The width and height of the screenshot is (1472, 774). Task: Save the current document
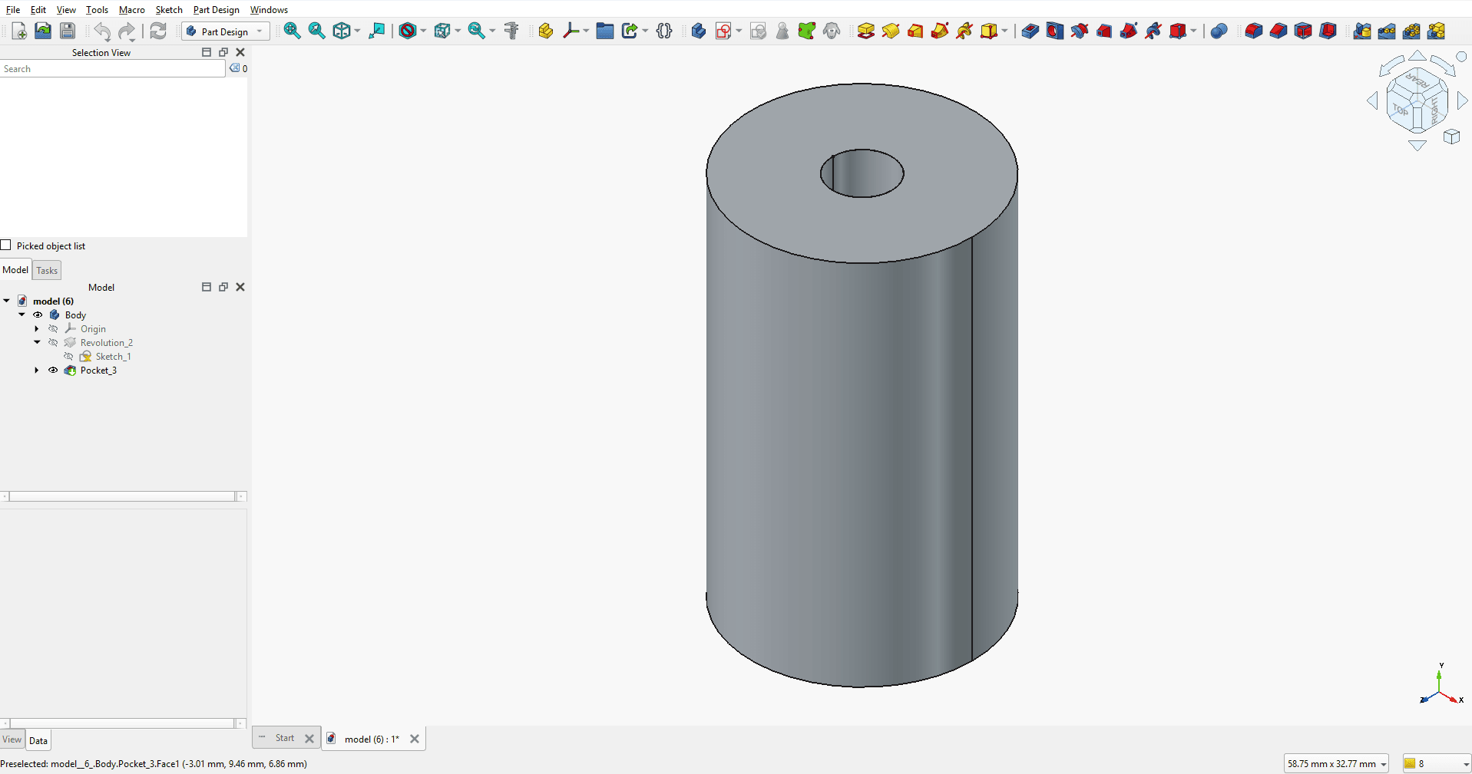[68, 31]
